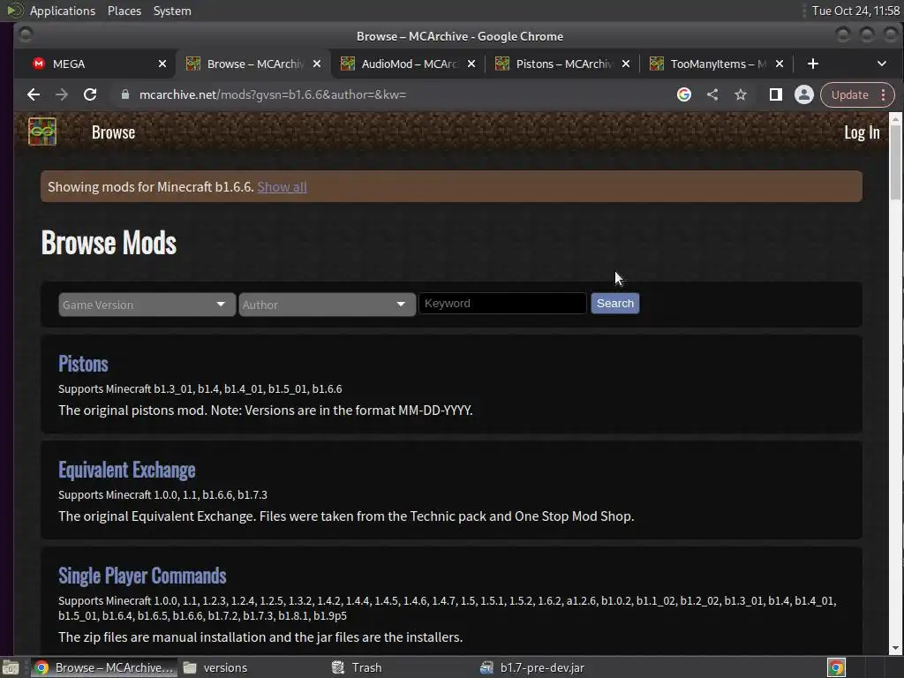Open the Author dropdown
Screen dimensions: 904x678
(327, 305)
